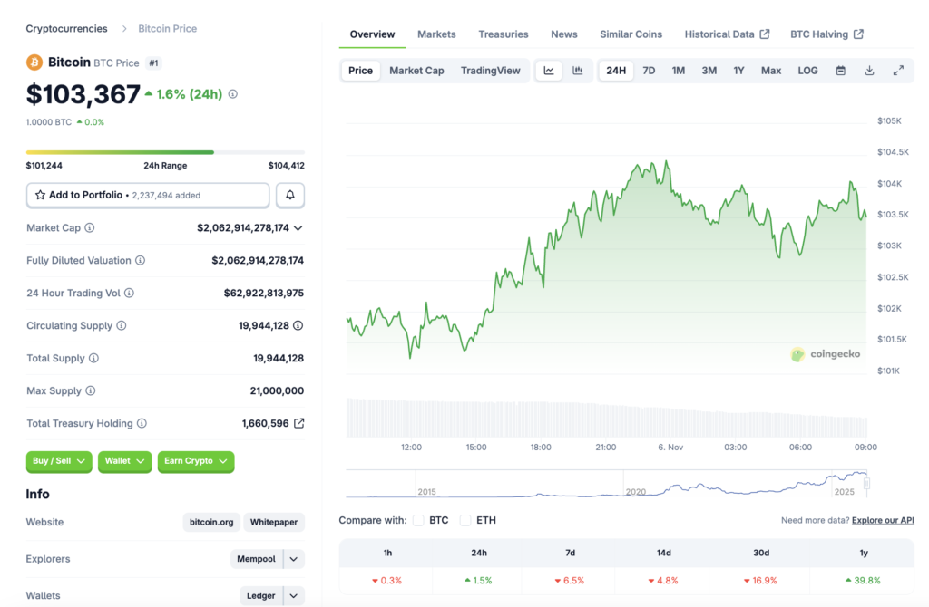
Task: Click the chart download icon
Action: click(869, 70)
